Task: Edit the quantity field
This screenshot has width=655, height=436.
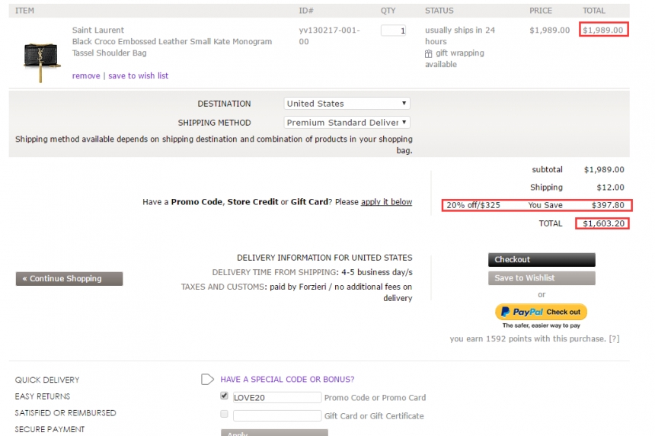Action: pyautogui.click(x=393, y=30)
